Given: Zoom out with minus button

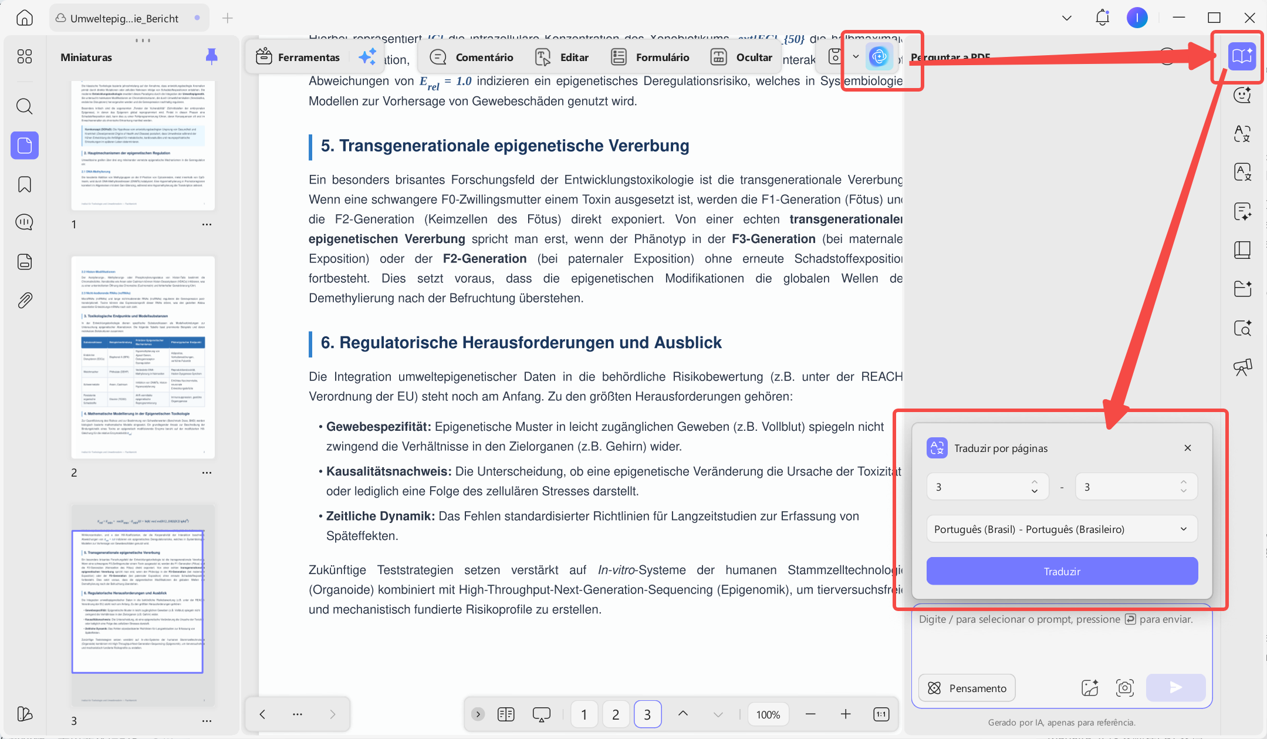Looking at the screenshot, I should click(810, 714).
